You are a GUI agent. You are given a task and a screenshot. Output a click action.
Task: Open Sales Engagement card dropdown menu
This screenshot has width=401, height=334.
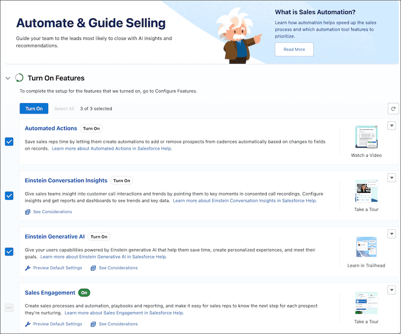tap(392, 290)
